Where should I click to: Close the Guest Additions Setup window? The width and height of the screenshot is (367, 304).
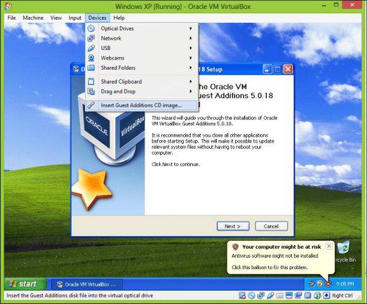click(x=288, y=69)
